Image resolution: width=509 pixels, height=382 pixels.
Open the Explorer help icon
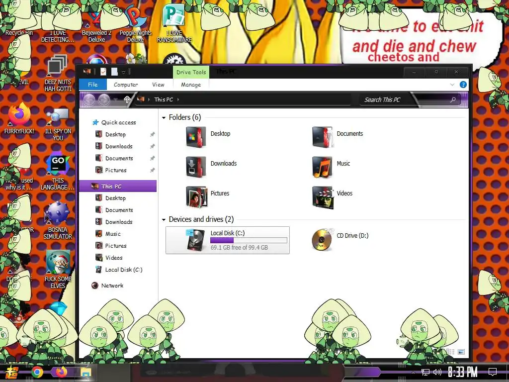coord(463,85)
